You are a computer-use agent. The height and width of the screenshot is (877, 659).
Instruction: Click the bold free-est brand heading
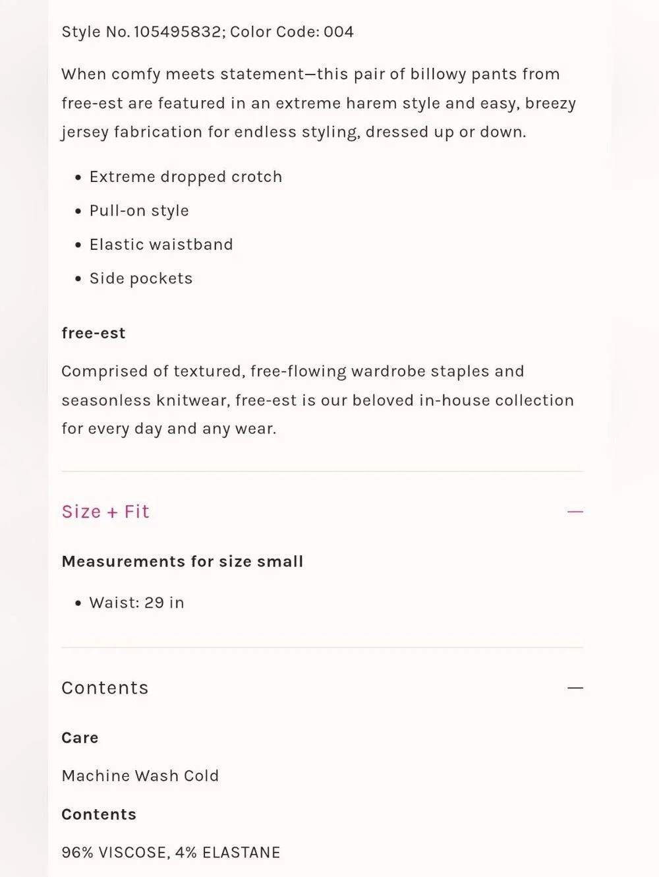pyautogui.click(x=94, y=333)
